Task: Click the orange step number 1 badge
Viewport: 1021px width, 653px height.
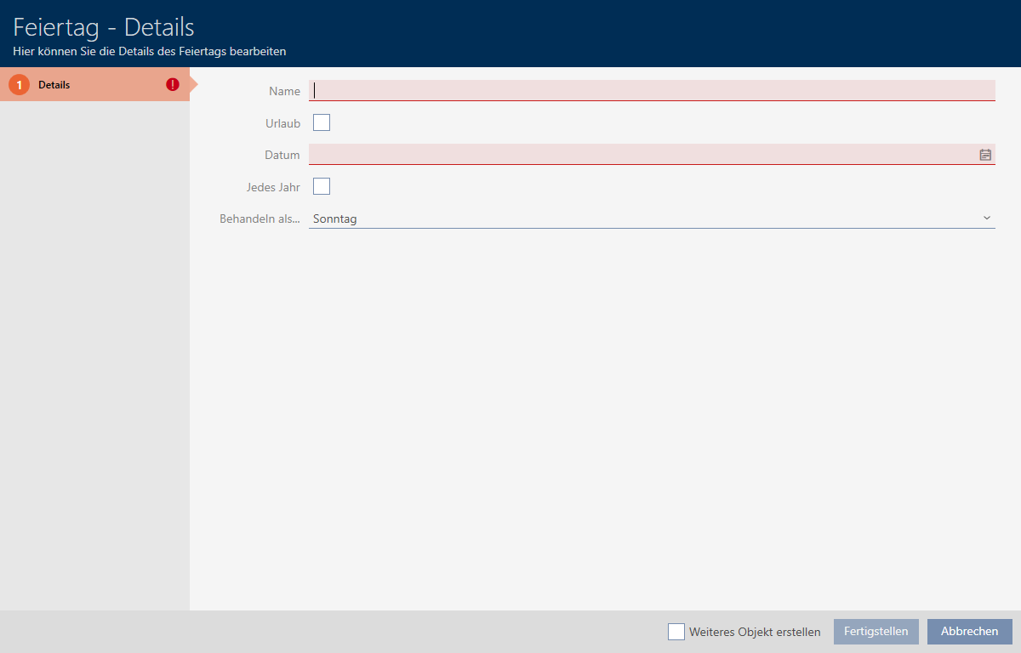Action: tap(19, 85)
